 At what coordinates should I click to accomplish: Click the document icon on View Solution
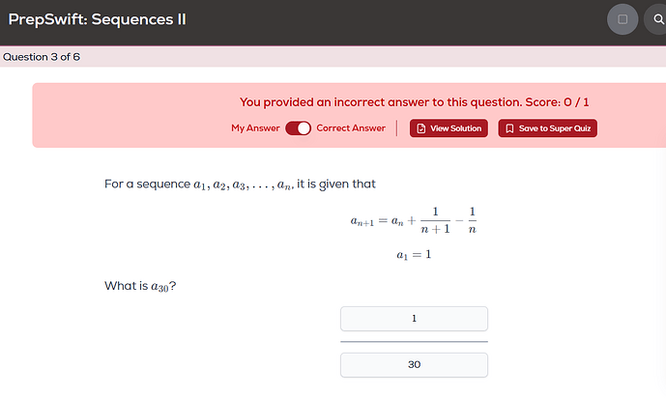coord(421,128)
